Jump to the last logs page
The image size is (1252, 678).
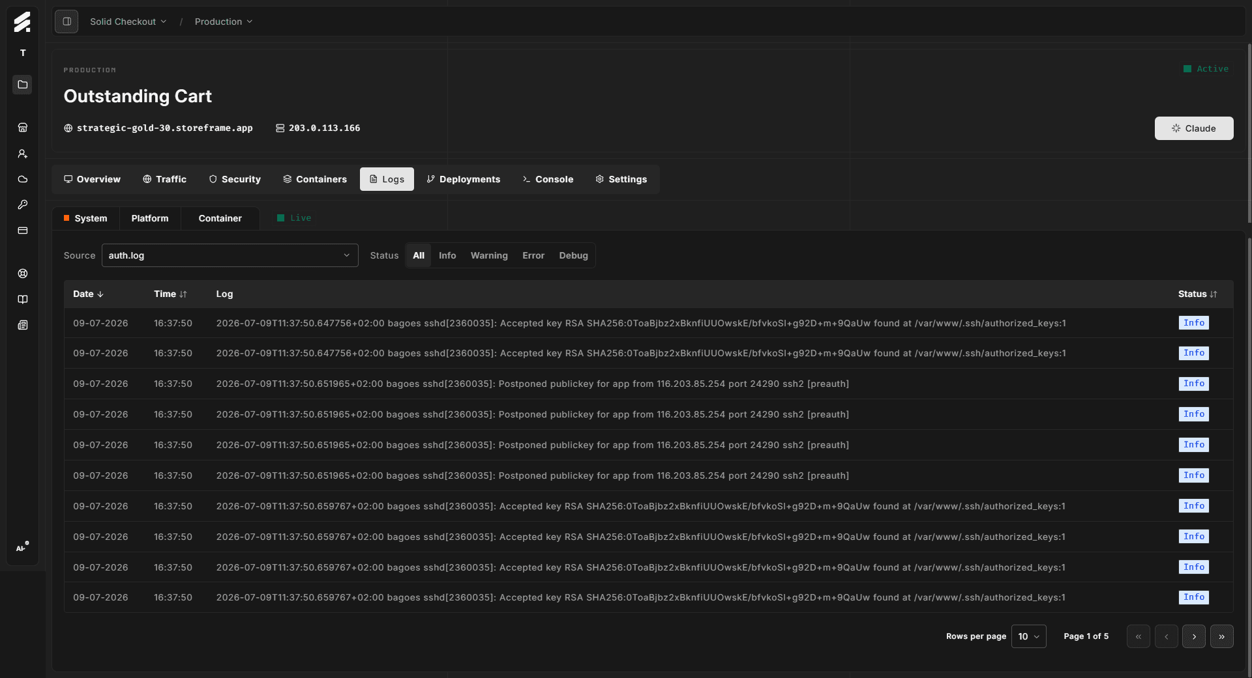point(1221,636)
